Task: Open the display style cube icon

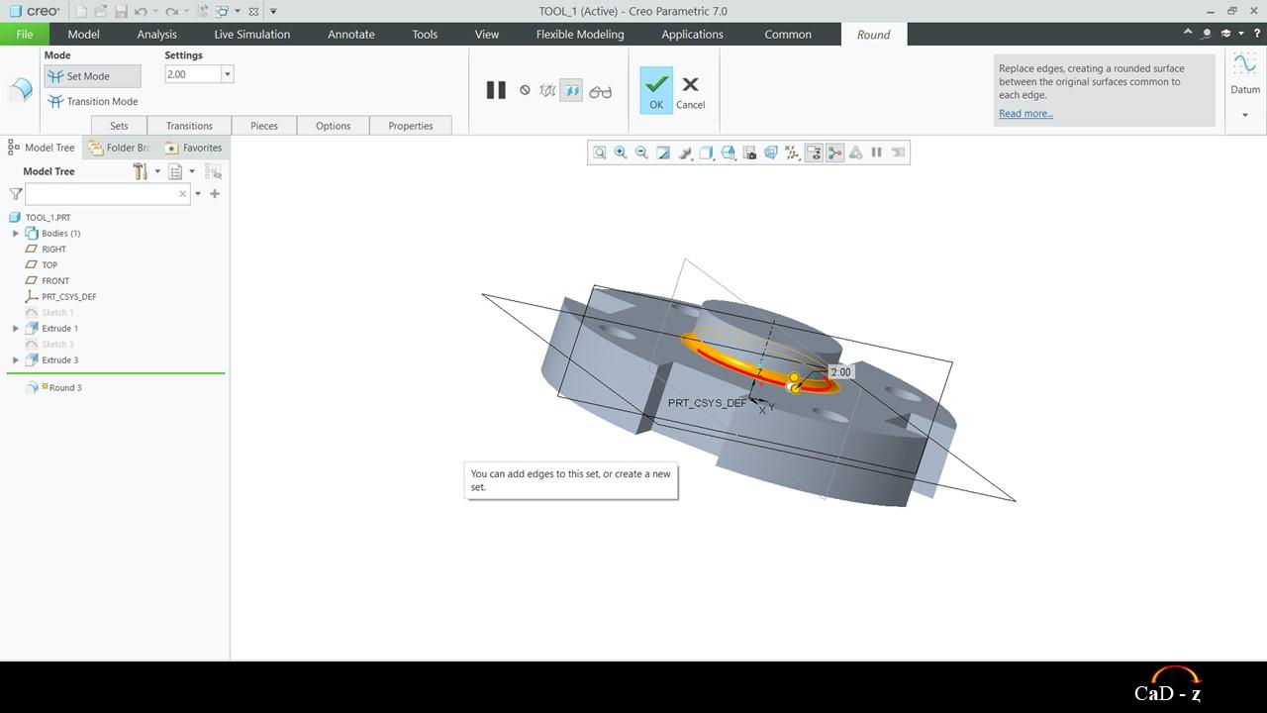Action: click(x=707, y=153)
